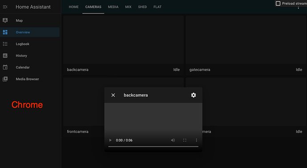Click the Idle status on gatecamera card

[299, 70]
